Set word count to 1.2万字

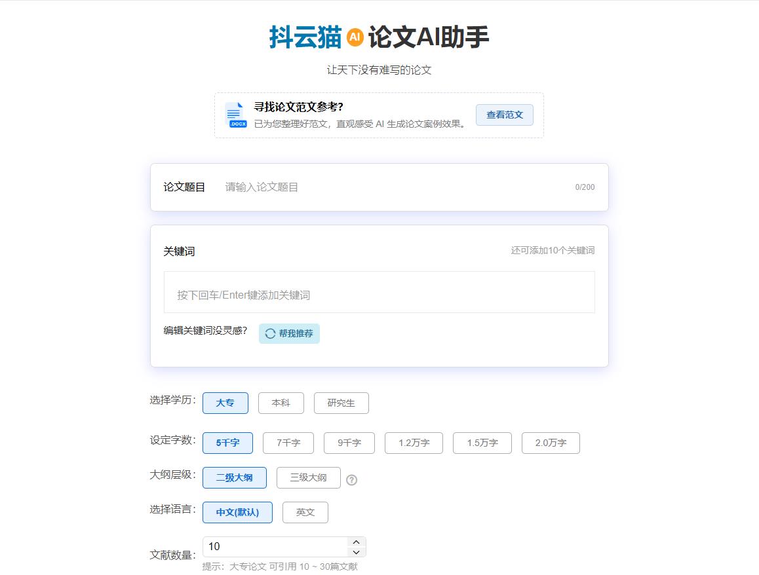pos(414,443)
